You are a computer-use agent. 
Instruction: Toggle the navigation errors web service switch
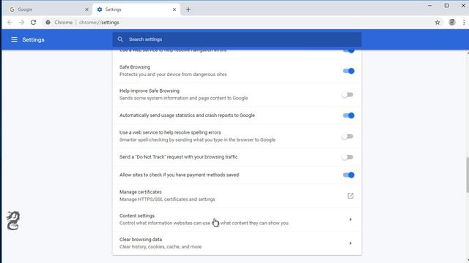tap(348, 50)
